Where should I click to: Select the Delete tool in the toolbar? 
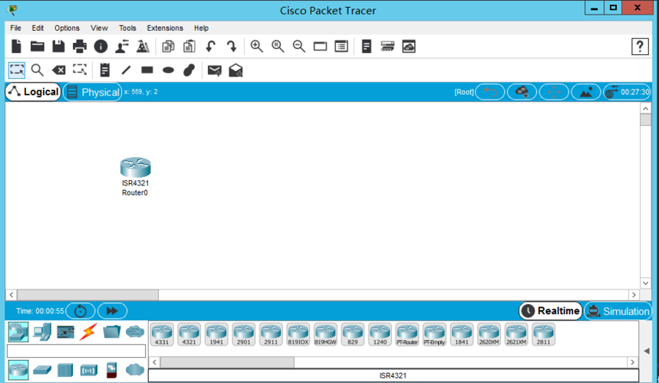58,70
